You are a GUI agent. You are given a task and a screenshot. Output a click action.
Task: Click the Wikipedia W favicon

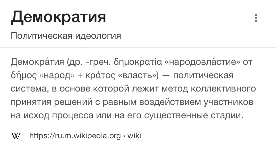(x=16, y=136)
